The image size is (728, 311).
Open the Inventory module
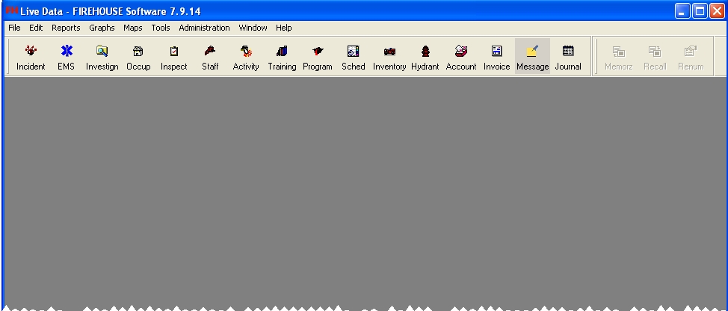[x=389, y=57]
